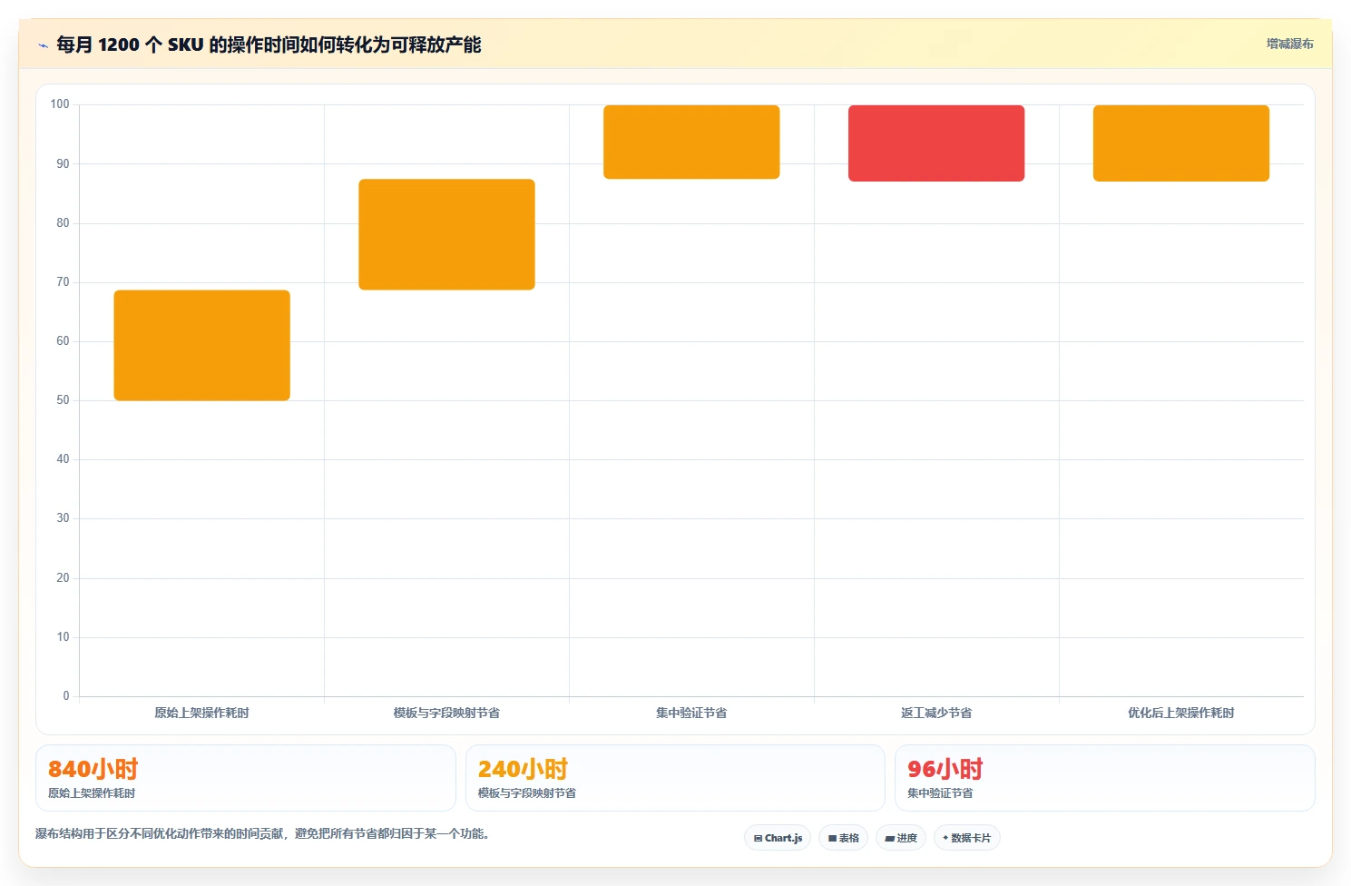Click the icon before the chart title
This screenshot has width=1351, height=886.
[x=43, y=44]
